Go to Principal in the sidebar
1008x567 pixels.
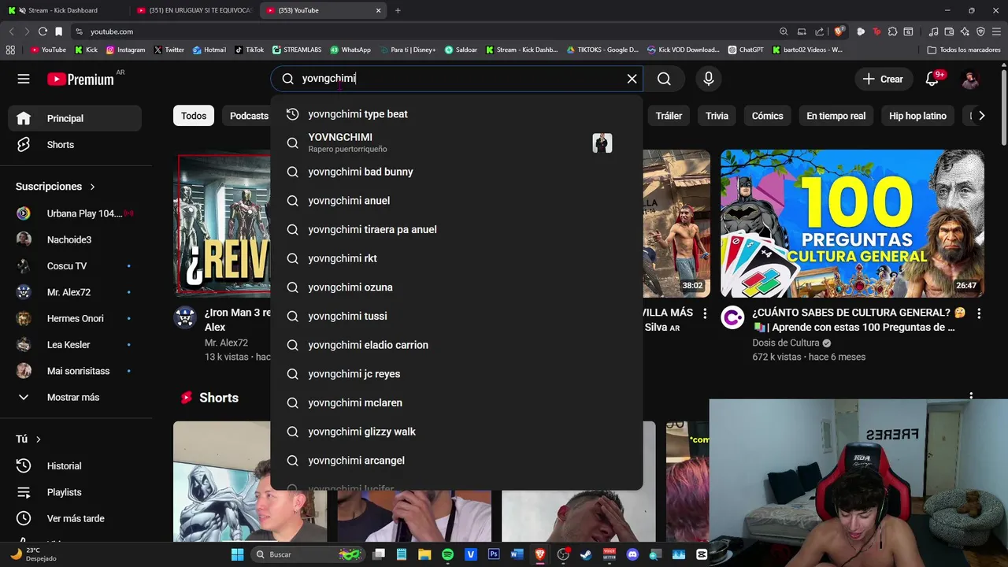tap(75, 118)
